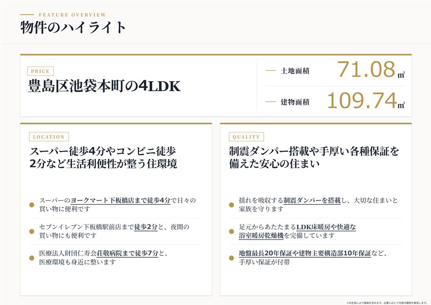
Task: Click the LOCATION badge label
Action: (x=49, y=137)
